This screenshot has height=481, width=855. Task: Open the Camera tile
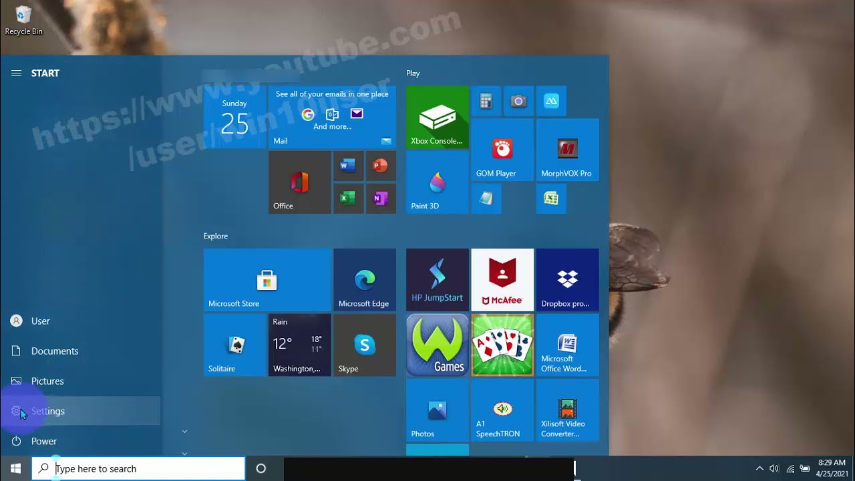tap(518, 101)
